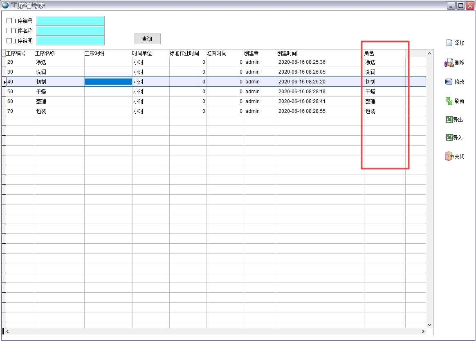Click the vertical scrollbar down arrow

[x=429, y=325]
